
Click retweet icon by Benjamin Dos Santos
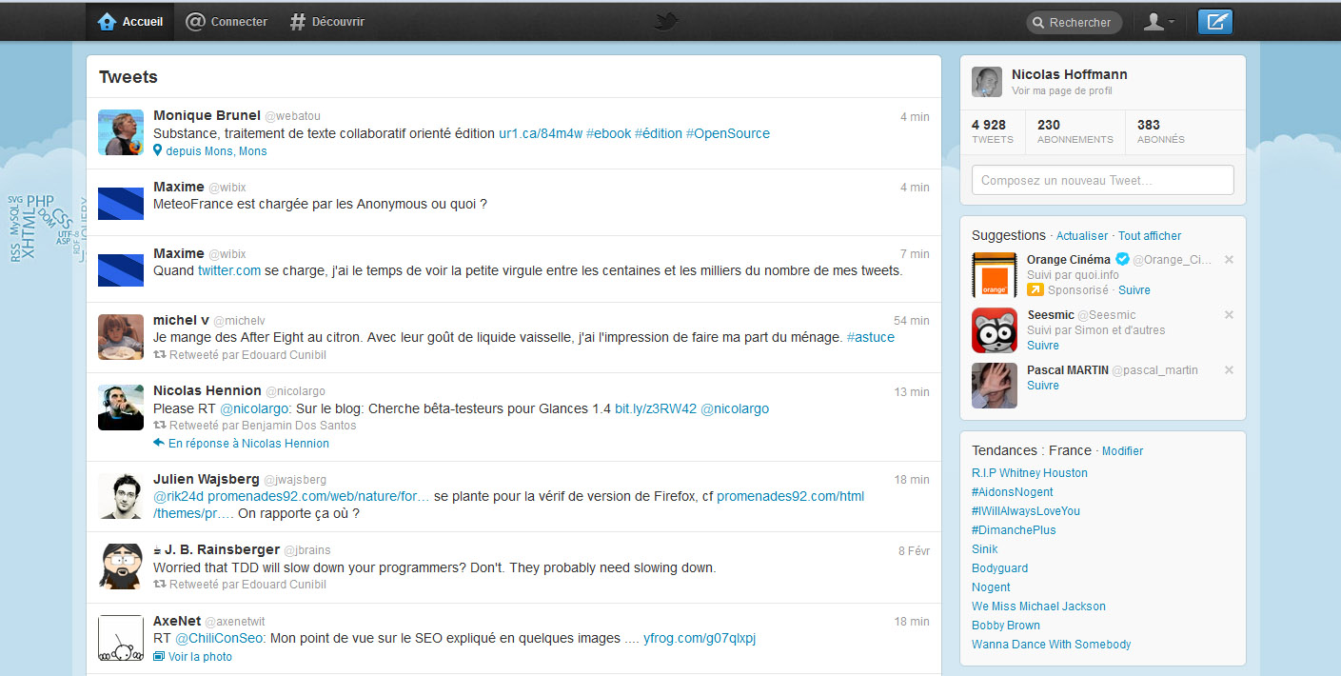coord(160,426)
